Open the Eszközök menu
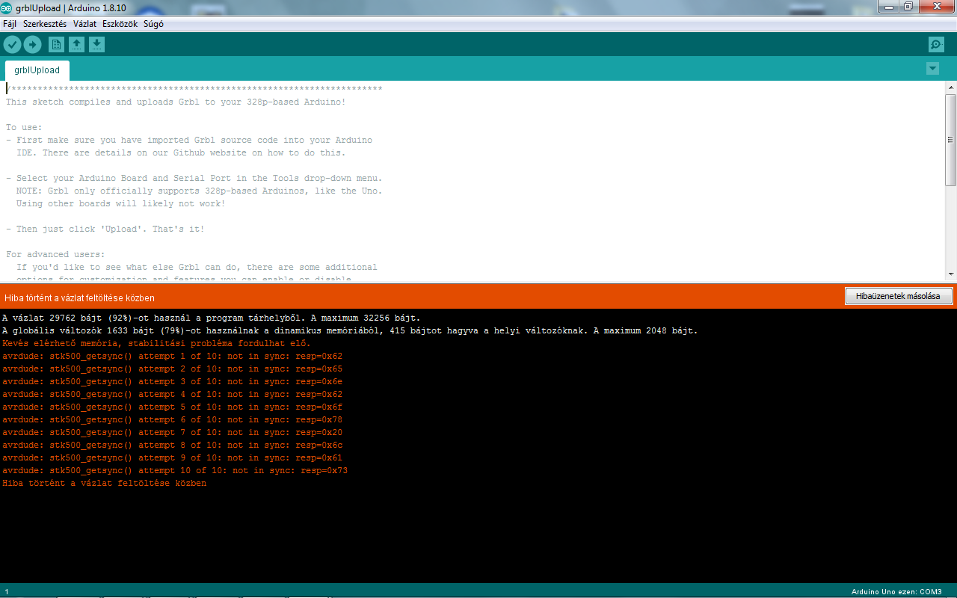Viewport: 957px width, 598px height. pos(120,24)
